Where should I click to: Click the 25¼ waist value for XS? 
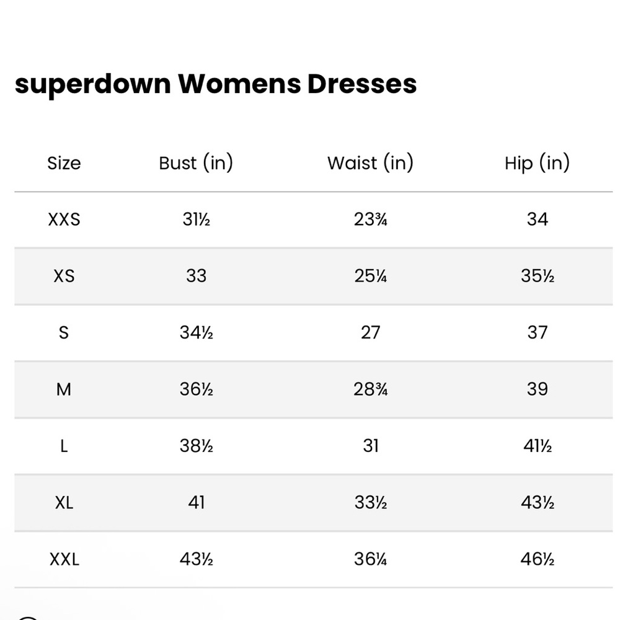pyautogui.click(x=371, y=276)
